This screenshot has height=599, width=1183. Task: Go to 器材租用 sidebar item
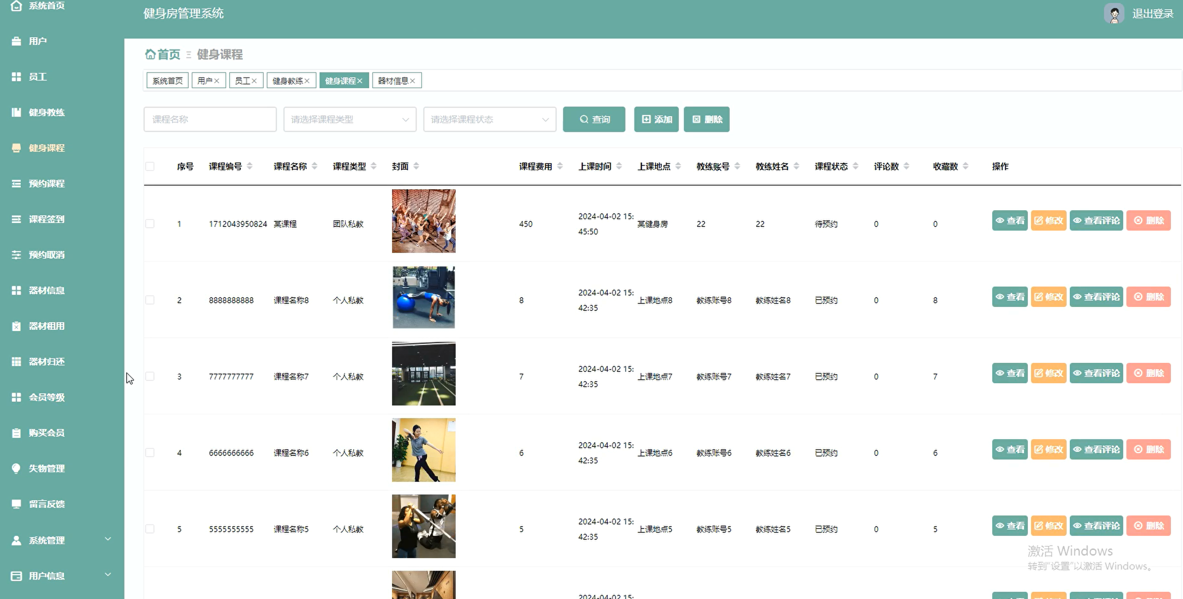click(46, 326)
